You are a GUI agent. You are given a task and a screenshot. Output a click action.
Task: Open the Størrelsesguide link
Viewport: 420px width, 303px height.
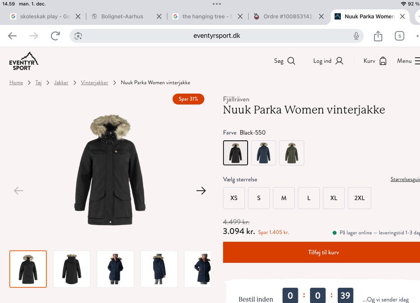pos(405,179)
